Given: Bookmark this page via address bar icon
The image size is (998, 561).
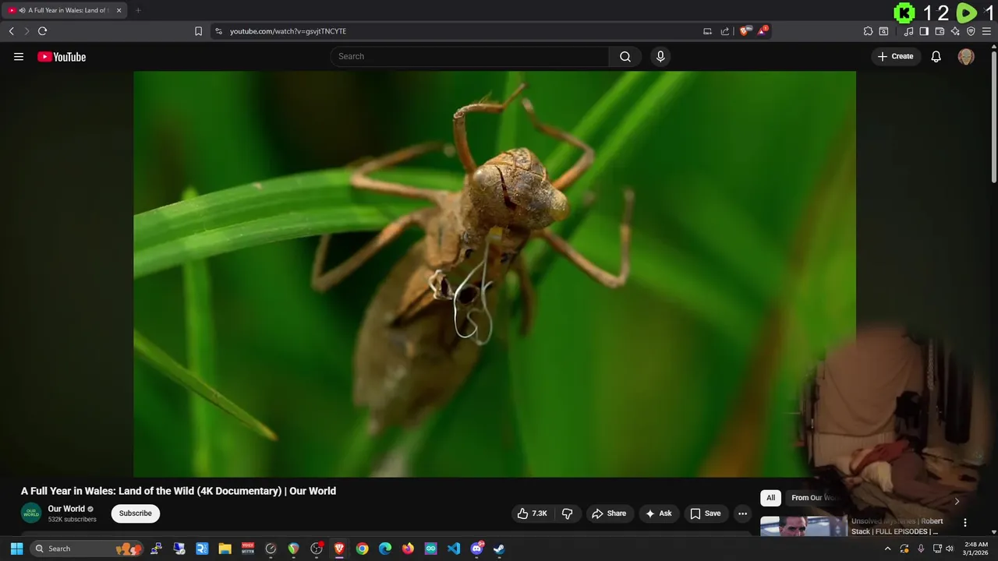Looking at the screenshot, I should (x=198, y=31).
